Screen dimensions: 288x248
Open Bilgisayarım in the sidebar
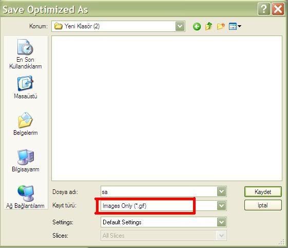pos(25,161)
